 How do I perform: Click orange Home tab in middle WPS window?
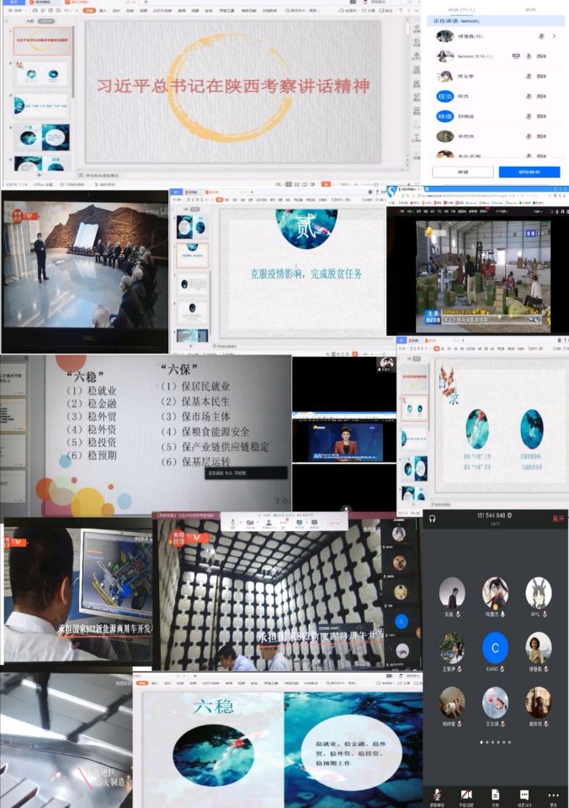click(220, 199)
